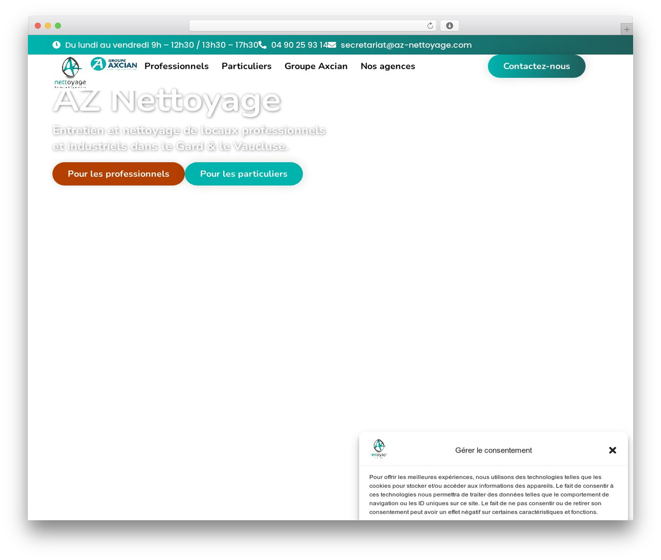Close the consent popup with the X
Screen dimensions: 661x560
[612, 450]
